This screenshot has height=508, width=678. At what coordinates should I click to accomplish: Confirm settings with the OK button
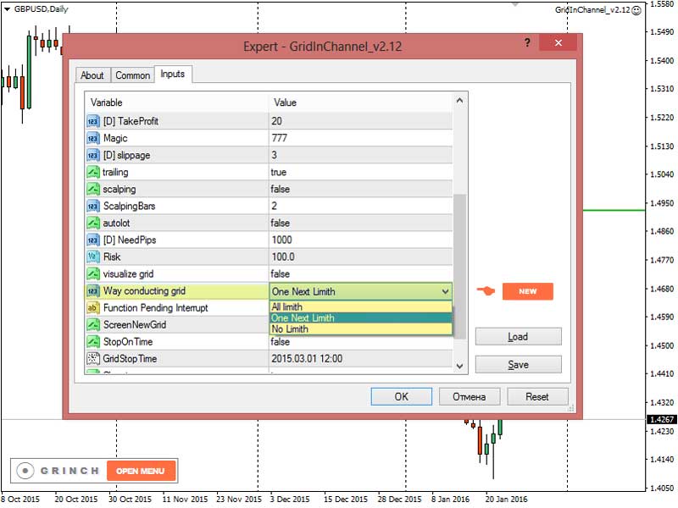click(401, 396)
